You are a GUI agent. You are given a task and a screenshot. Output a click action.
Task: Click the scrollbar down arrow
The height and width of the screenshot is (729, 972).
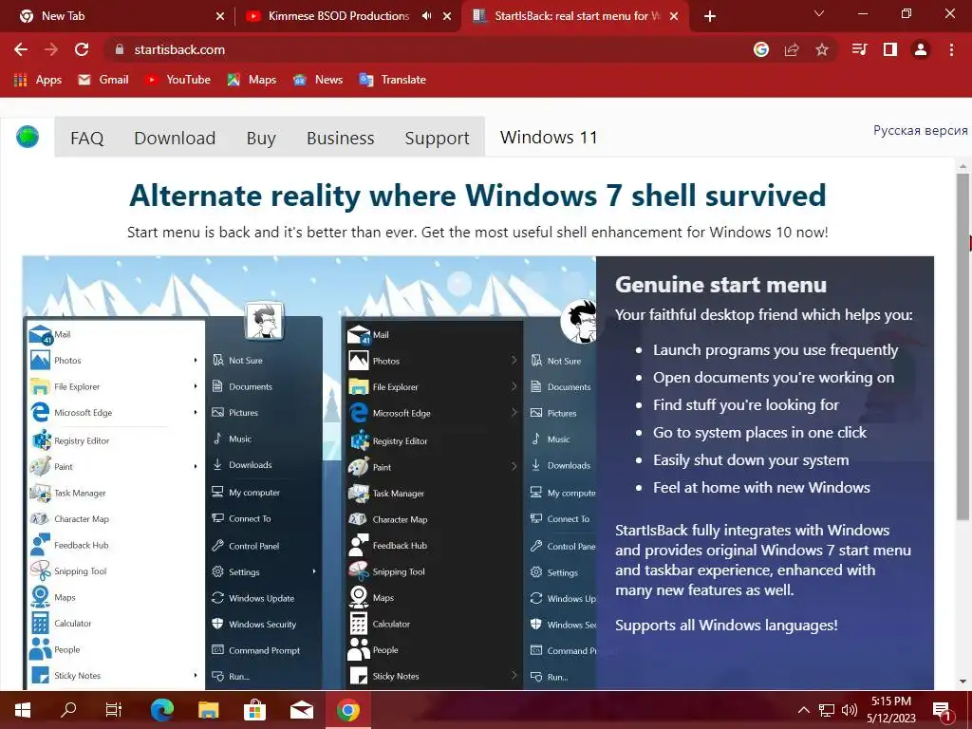tap(963, 682)
